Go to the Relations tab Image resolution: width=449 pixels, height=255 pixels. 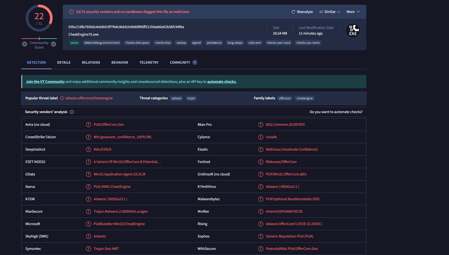[91, 63]
